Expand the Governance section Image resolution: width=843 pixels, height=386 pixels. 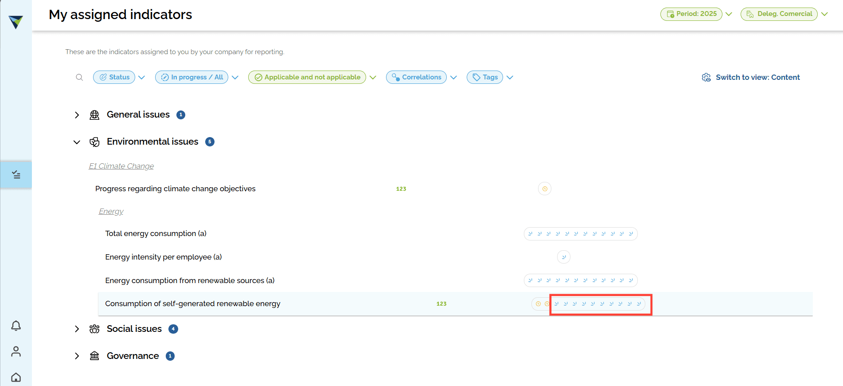(x=77, y=356)
